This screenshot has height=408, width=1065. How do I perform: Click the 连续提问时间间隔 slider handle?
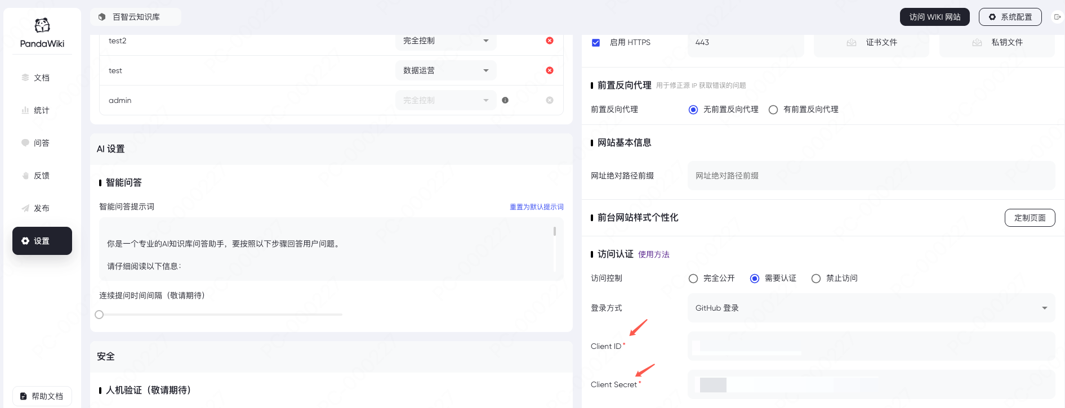tap(99, 315)
